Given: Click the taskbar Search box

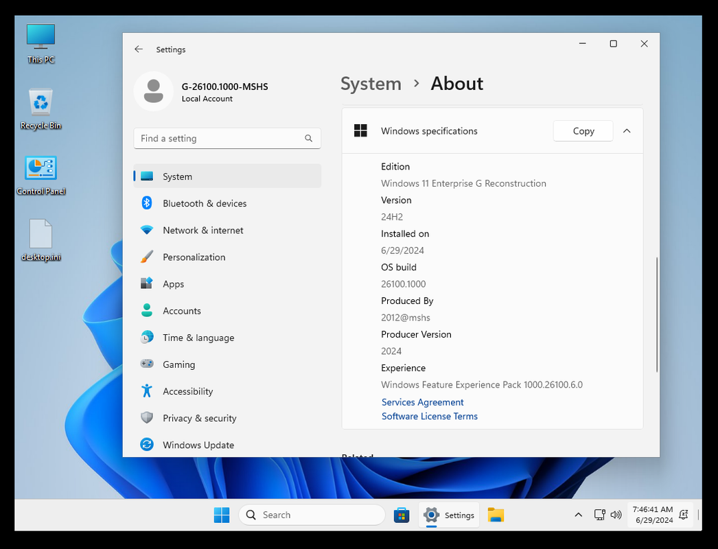Looking at the screenshot, I should click(312, 515).
